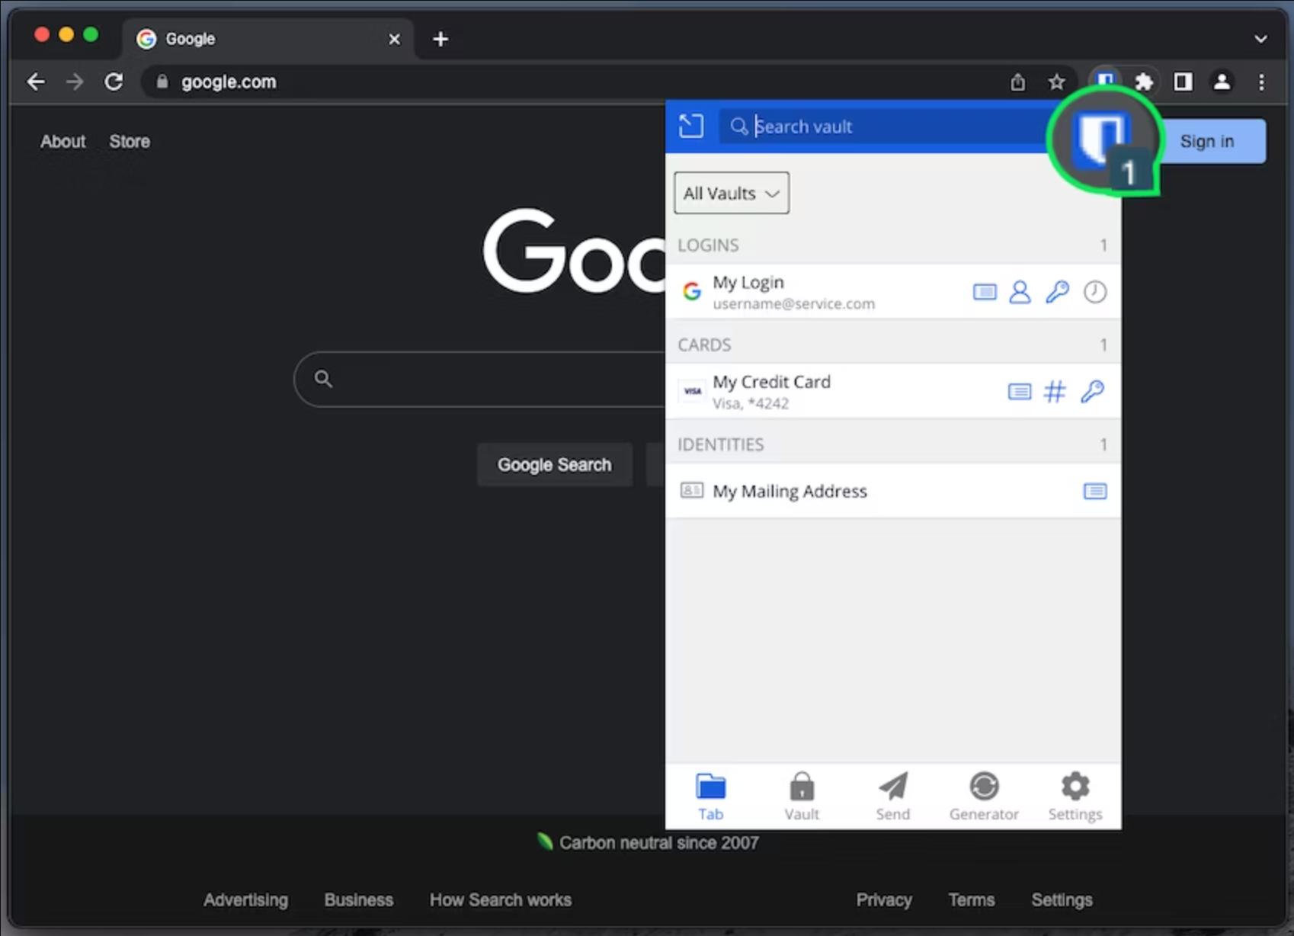Open the Privacy footer link
Image resolution: width=1294 pixels, height=936 pixels.
[x=884, y=900]
